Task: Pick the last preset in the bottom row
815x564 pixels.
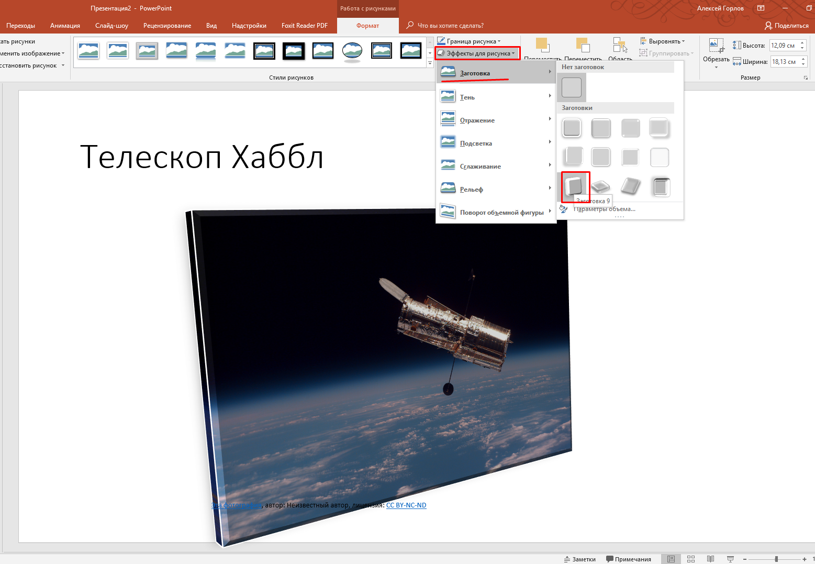Action: (x=660, y=186)
